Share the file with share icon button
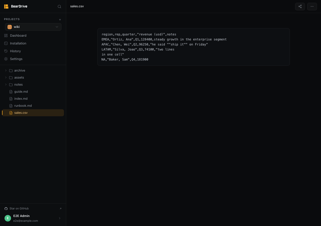This screenshot has height=226, width=321. 300,7
